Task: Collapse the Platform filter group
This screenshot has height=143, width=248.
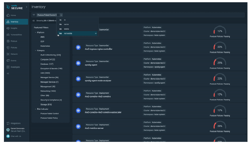Action: 36,33
